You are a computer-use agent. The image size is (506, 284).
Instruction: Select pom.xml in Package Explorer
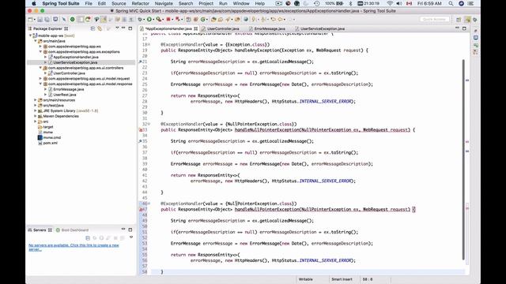[x=50, y=143]
